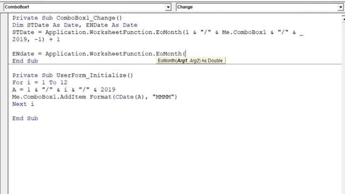
Task: Click the 'Private Sub UserForm_Initialize()' line
Action: pos(73,75)
